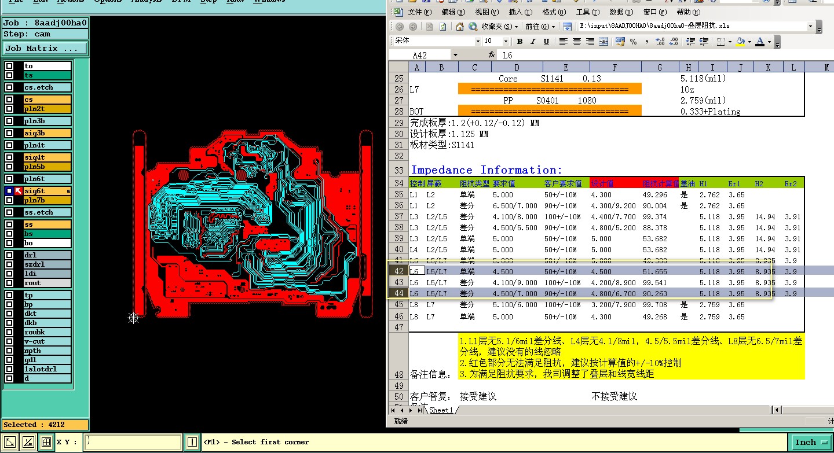The width and height of the screenshot is (834, 453).
Task: Toggle visibility checkbox for layer 'pln2t'
Action: (x=9, y=109)
